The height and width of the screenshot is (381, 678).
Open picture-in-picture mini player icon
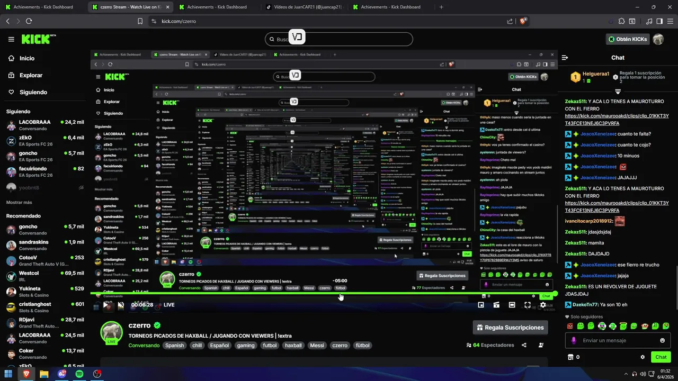481,305
